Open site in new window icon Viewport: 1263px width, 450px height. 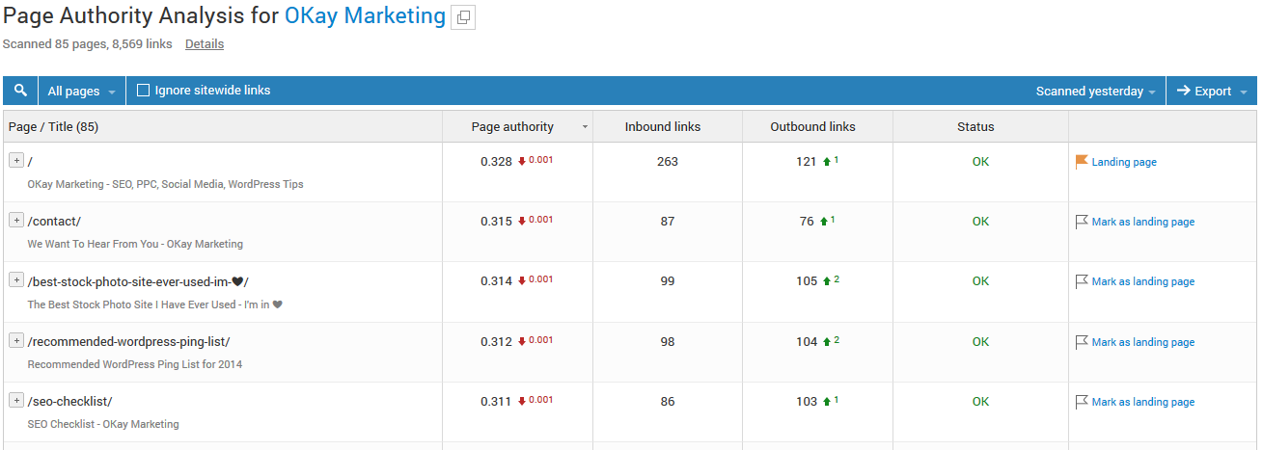[x=463, y=17]
